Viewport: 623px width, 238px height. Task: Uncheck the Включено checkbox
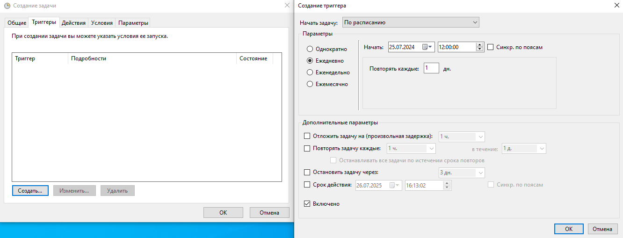click(307, 204)
